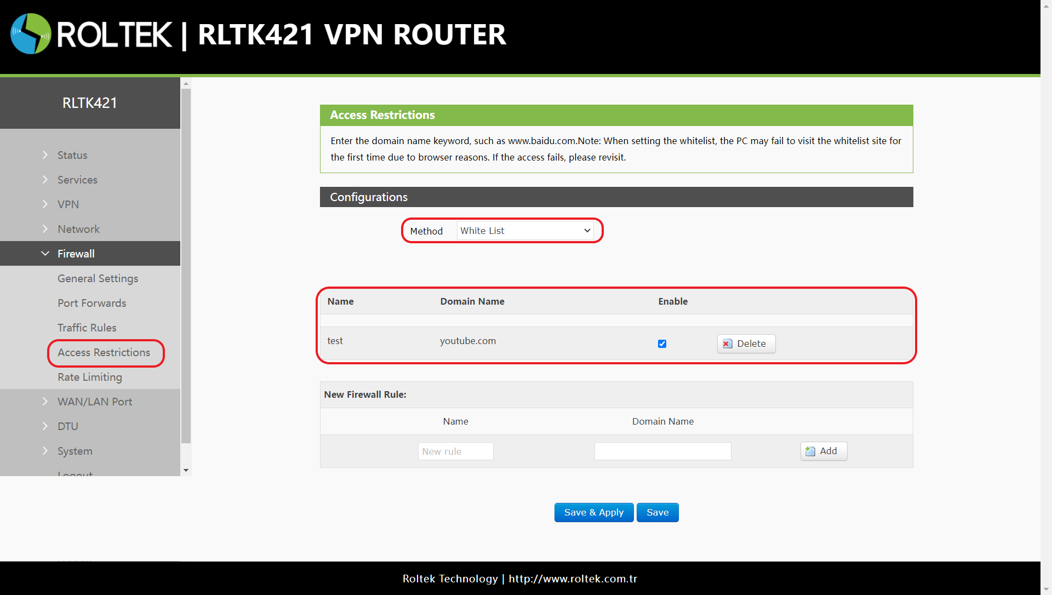The image size is (1052, 595).
Task: Expand the VPN section
Action: point(68,204)
